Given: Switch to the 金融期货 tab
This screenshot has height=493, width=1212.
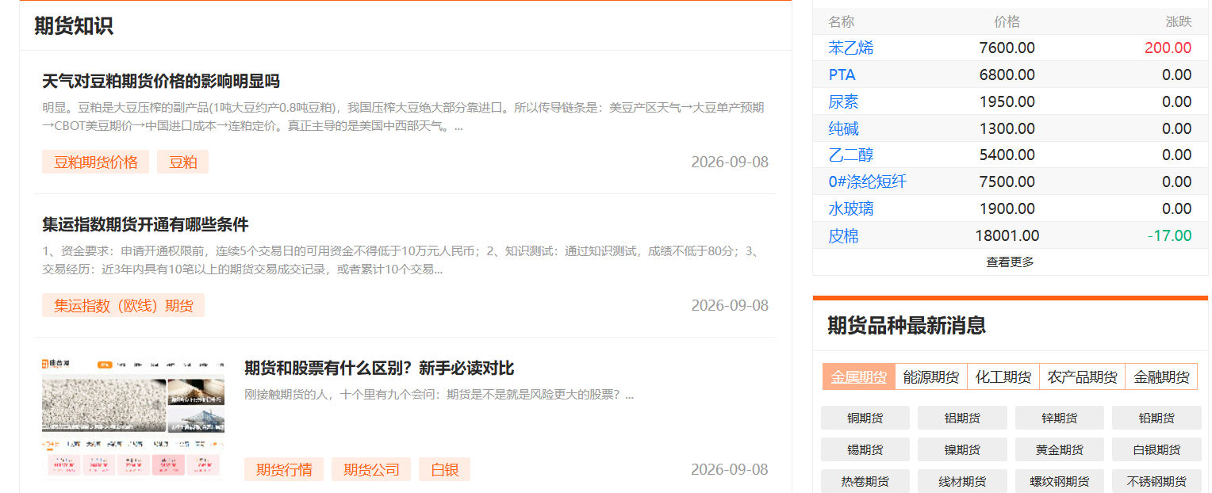Looking at the screenshot, I should pos(1161,376).
